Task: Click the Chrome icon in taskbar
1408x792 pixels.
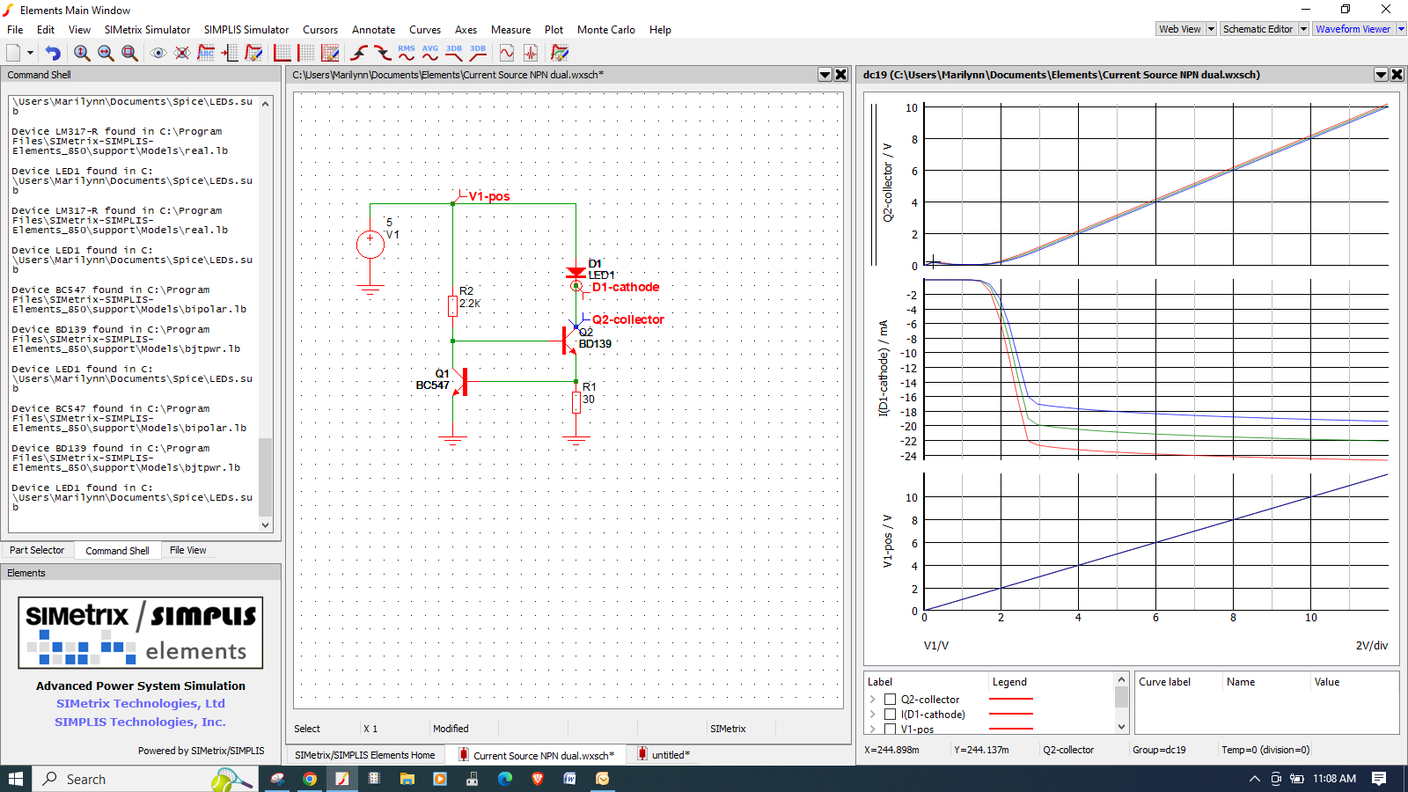Action: 310,779
